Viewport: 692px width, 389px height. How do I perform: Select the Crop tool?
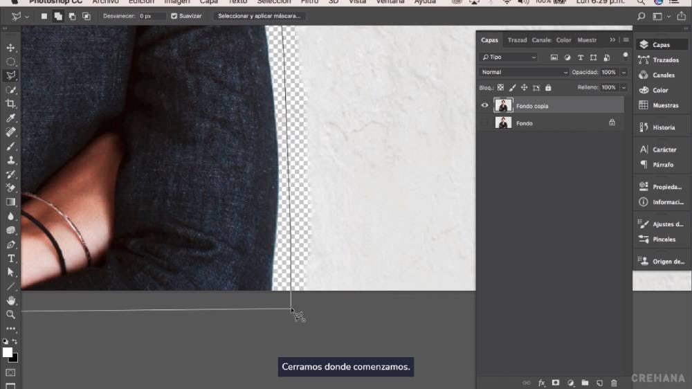11,104
